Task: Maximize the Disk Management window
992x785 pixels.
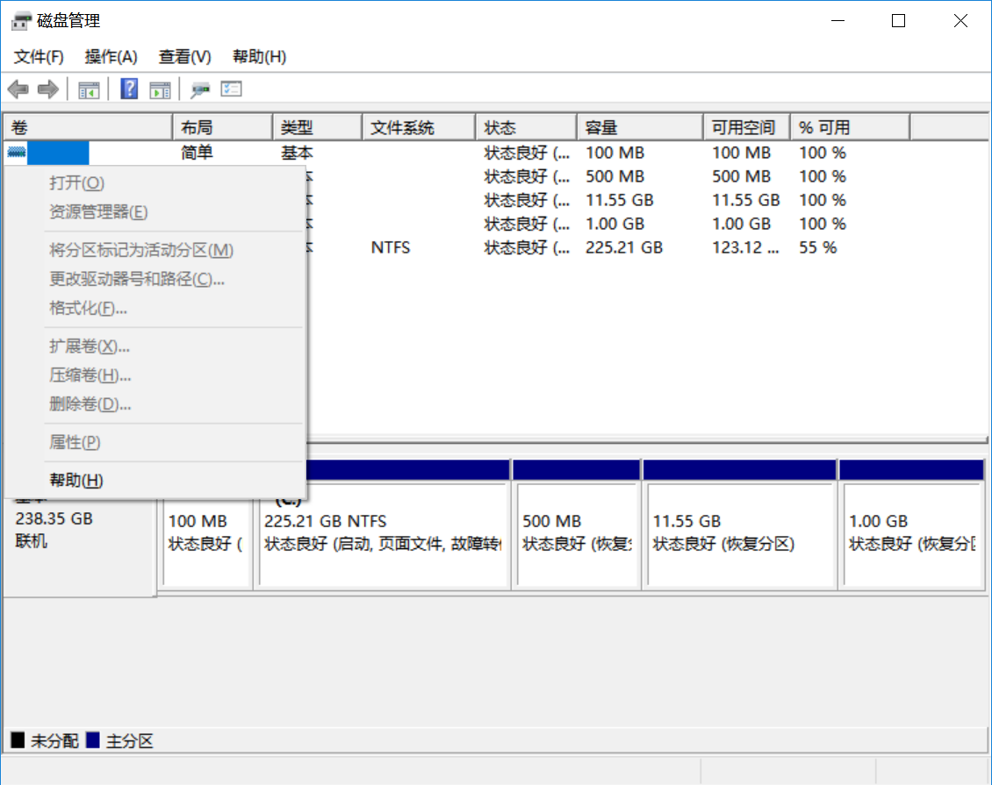Action: [x=898, y=21]
